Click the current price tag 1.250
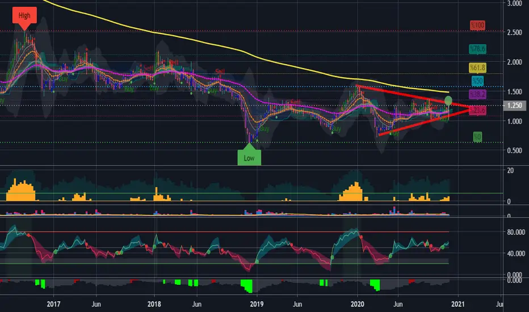This screenshot has height=312, width=529. click(x=514, y=106)
